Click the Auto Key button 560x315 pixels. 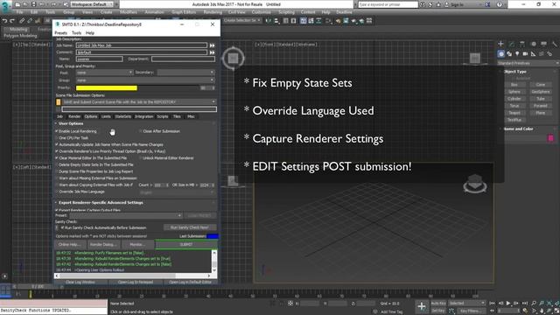tap(438, 304)
